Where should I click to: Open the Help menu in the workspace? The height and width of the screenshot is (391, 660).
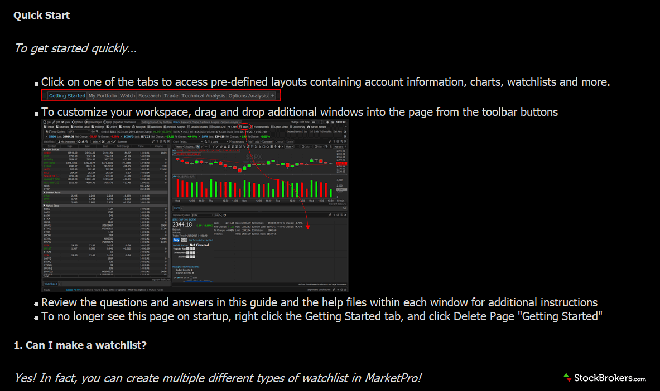tap(109, 122)
